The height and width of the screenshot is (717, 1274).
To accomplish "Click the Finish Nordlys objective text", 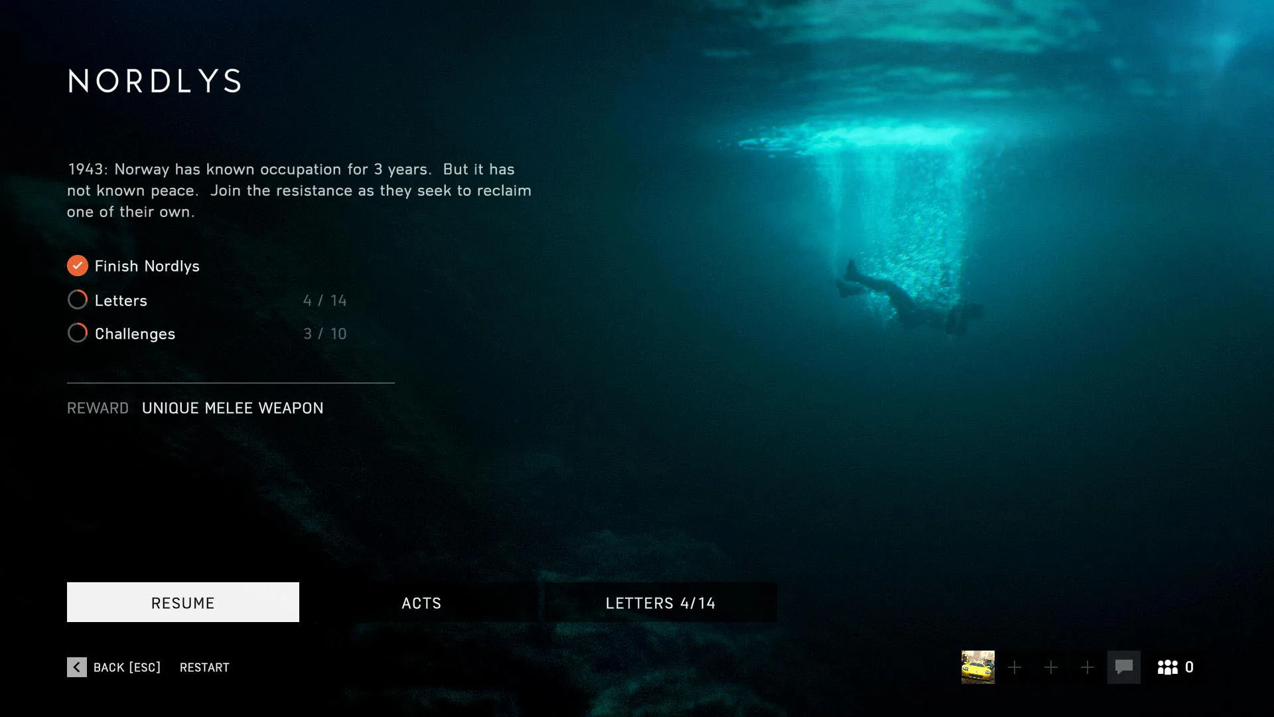I will tap(147, 266).
